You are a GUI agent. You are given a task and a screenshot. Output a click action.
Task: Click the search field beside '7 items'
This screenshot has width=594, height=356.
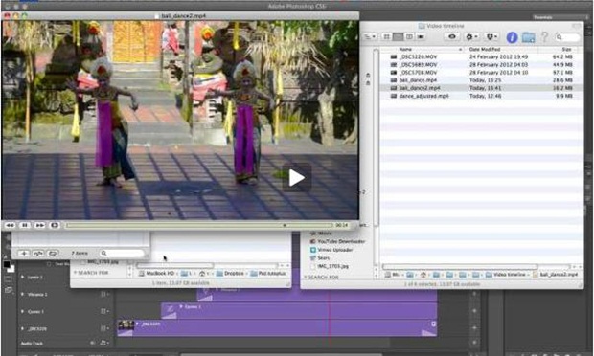click(x=122, y=253)
